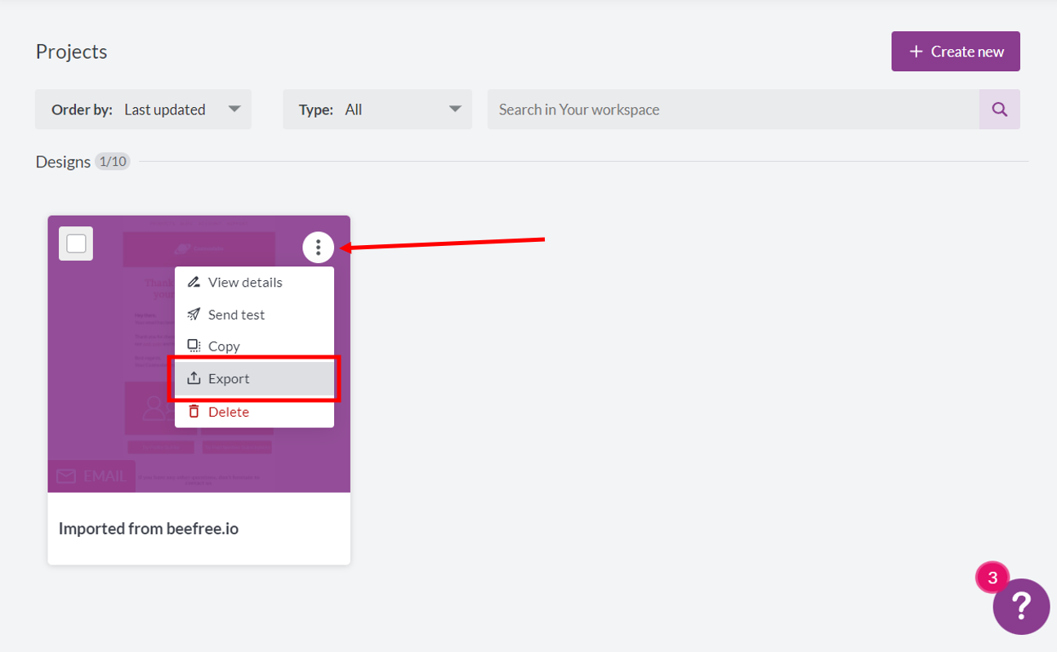Click the notification badge showing 3
The width and height of the screenshot is (1057, 652).
[x=992, y=578]
